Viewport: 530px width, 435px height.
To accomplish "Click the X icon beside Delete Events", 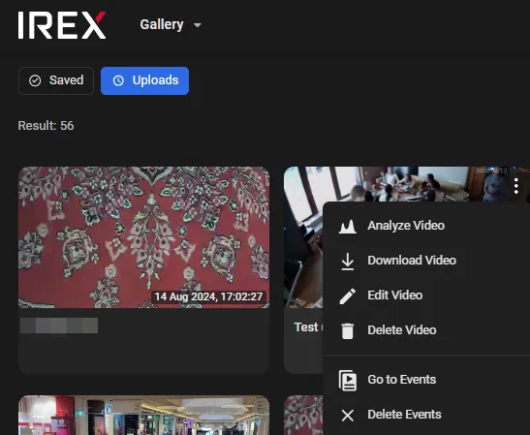I will coord(348,416).
